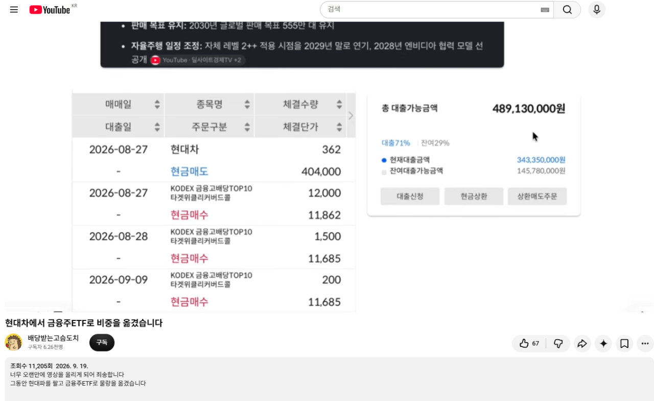Screen dimensions: 654x401
Task: Click the 상환매도주문 button
Action: coord(537,196)
